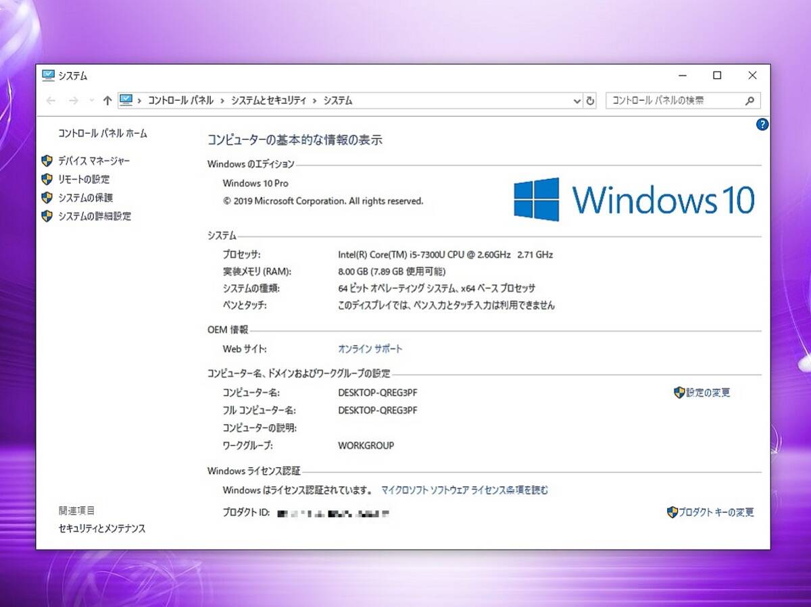
Task: Maximize the システム window
Action: (x=717, y=76)
